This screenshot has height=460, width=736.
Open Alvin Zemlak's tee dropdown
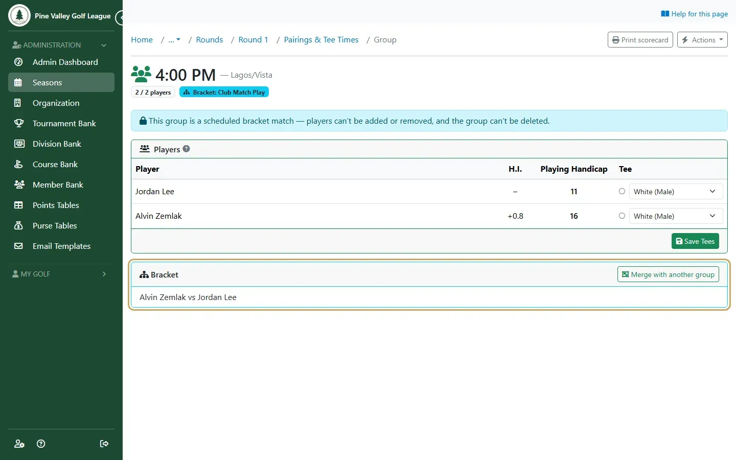(676, 216)
